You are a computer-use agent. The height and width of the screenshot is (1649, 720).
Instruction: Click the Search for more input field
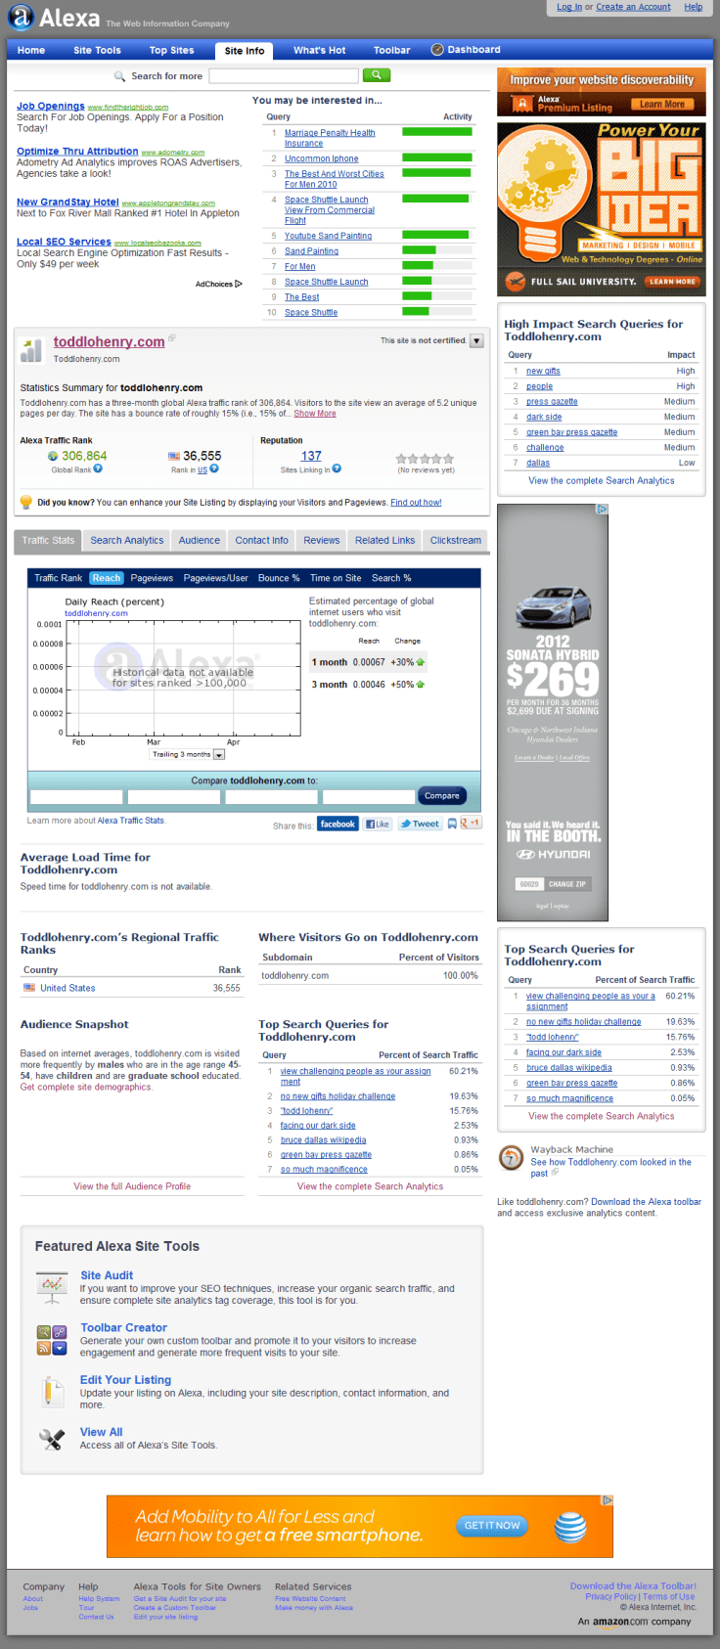(283, 75)
